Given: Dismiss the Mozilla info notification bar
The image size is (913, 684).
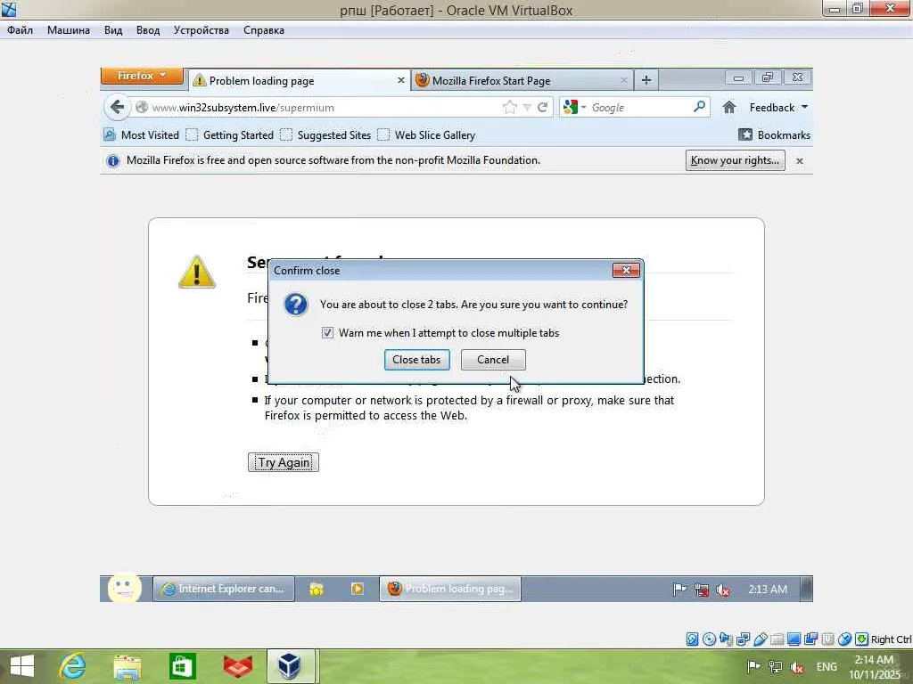Looking at the screenshot, I should (800, 161).
